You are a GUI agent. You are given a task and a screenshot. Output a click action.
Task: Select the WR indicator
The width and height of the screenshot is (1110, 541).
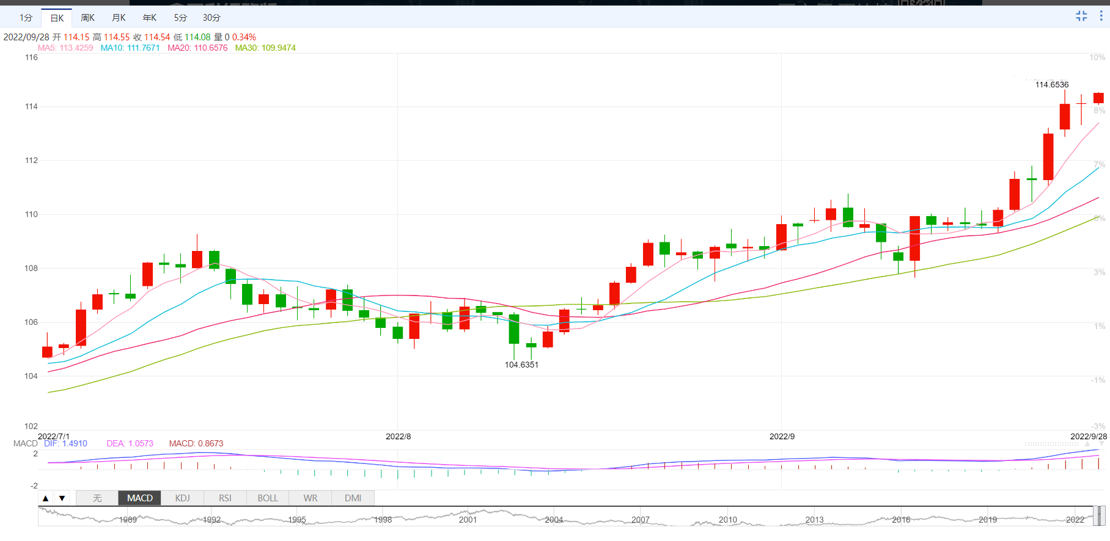311,498
